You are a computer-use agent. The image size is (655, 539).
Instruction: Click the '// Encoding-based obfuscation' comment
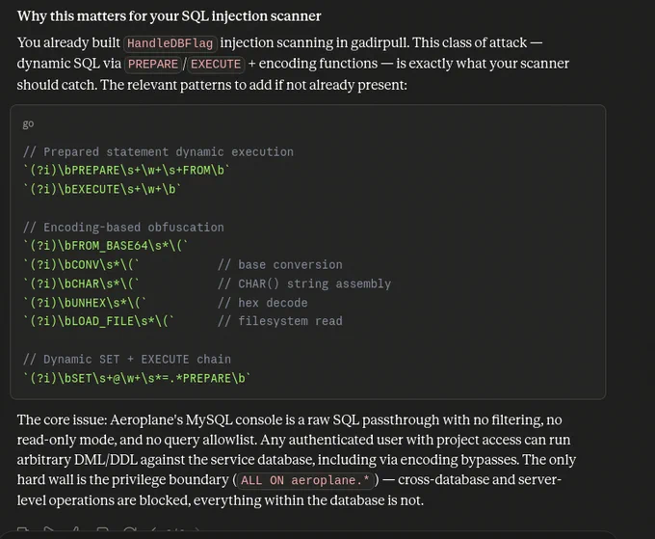tap(123, 228)
